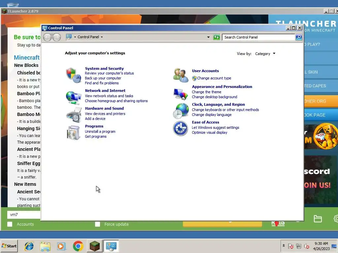Open the Programs category link
Image resolution: width=338 pixels, height=253 pixels.
tap(94, 126)
